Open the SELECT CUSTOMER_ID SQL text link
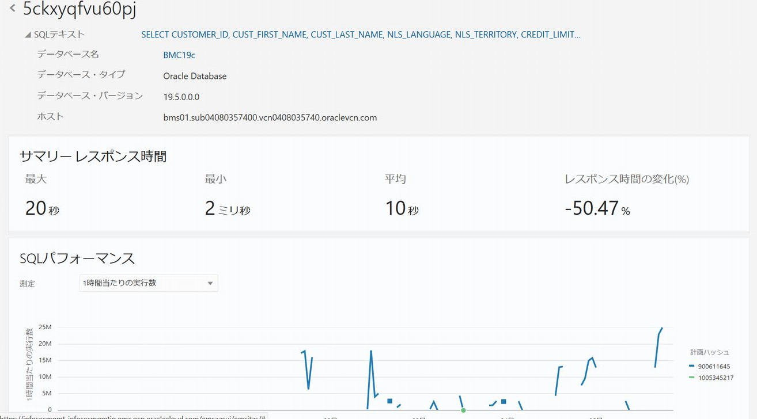Image resolution: width=757 pixels, height=419 pixels. 361,35
